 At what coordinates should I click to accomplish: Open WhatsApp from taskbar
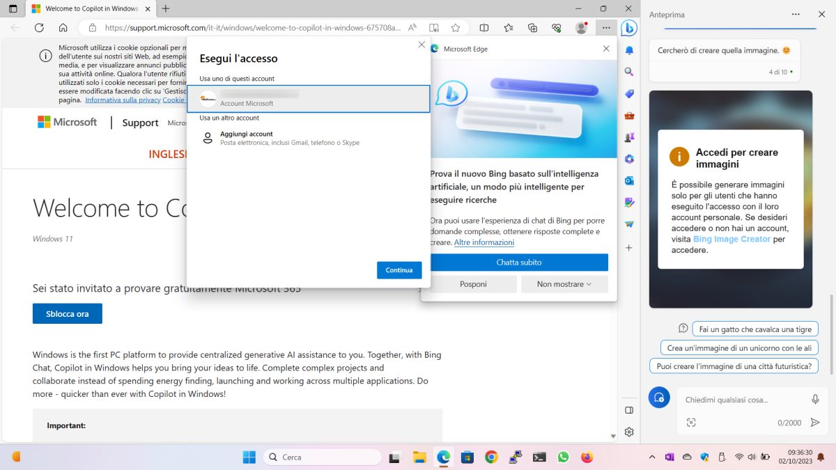[563, 457]
